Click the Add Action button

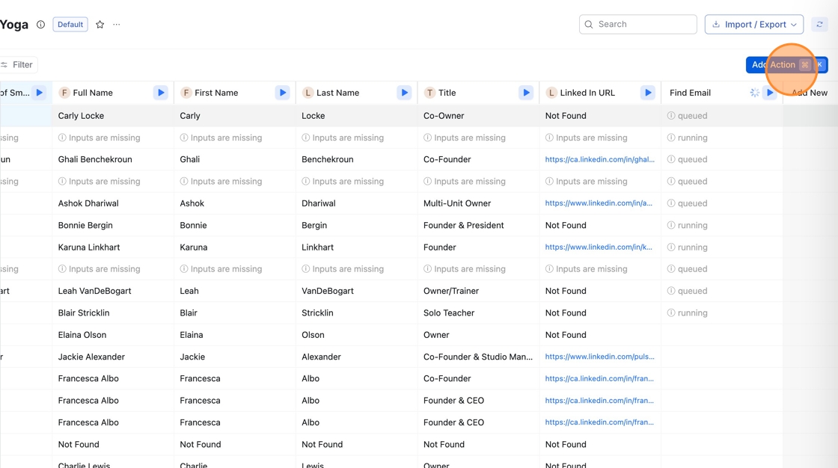[786, 64]
